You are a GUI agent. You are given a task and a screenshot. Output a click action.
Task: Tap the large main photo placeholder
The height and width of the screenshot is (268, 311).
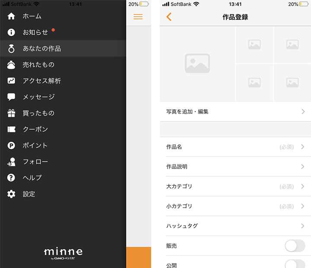(x=197, y=64)
